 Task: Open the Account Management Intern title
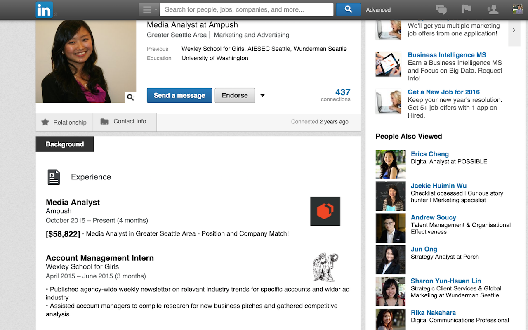tap(100, 258)
